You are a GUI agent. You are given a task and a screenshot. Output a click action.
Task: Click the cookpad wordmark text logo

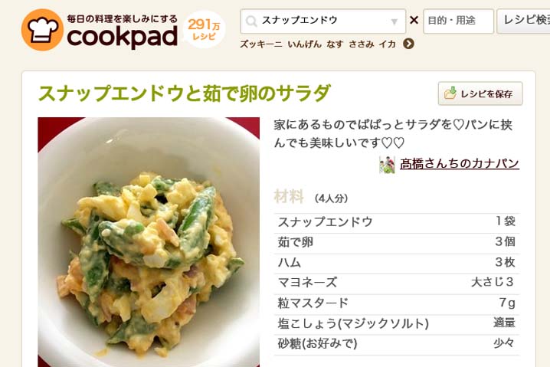point(123,38)
